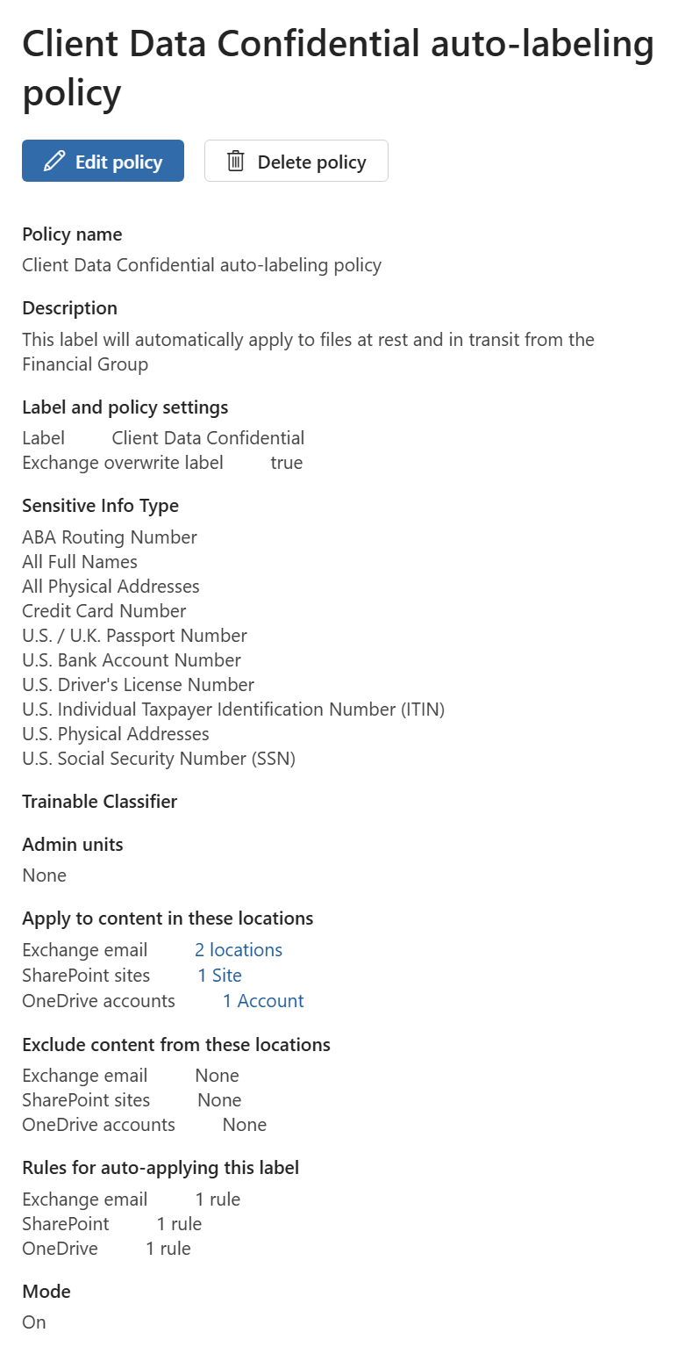Image resolution: width=678 pixels, height=1347 pixels.
Task: Open the 1 Account OneDrive link
Action: [x=263, y=1001]
